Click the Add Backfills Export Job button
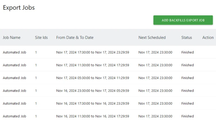This screenshot has width=216, height=120. (183, 20)
